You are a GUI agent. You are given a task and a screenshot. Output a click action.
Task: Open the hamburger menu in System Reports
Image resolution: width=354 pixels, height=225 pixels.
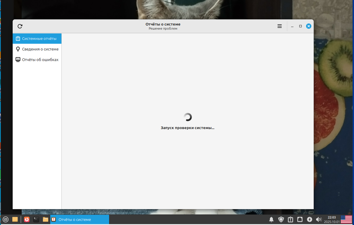click(280, 26)
